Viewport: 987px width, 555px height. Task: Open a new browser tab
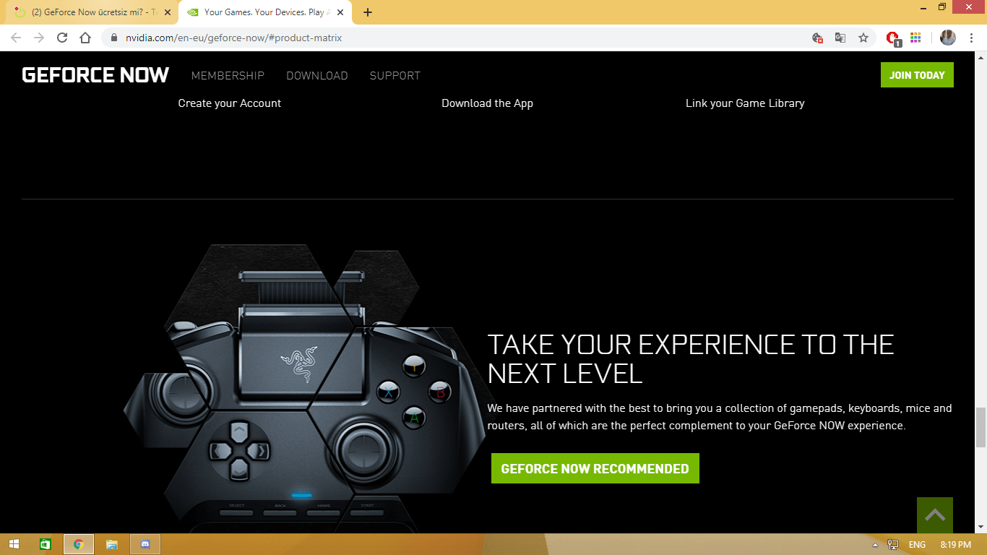[x=368, y=12]
